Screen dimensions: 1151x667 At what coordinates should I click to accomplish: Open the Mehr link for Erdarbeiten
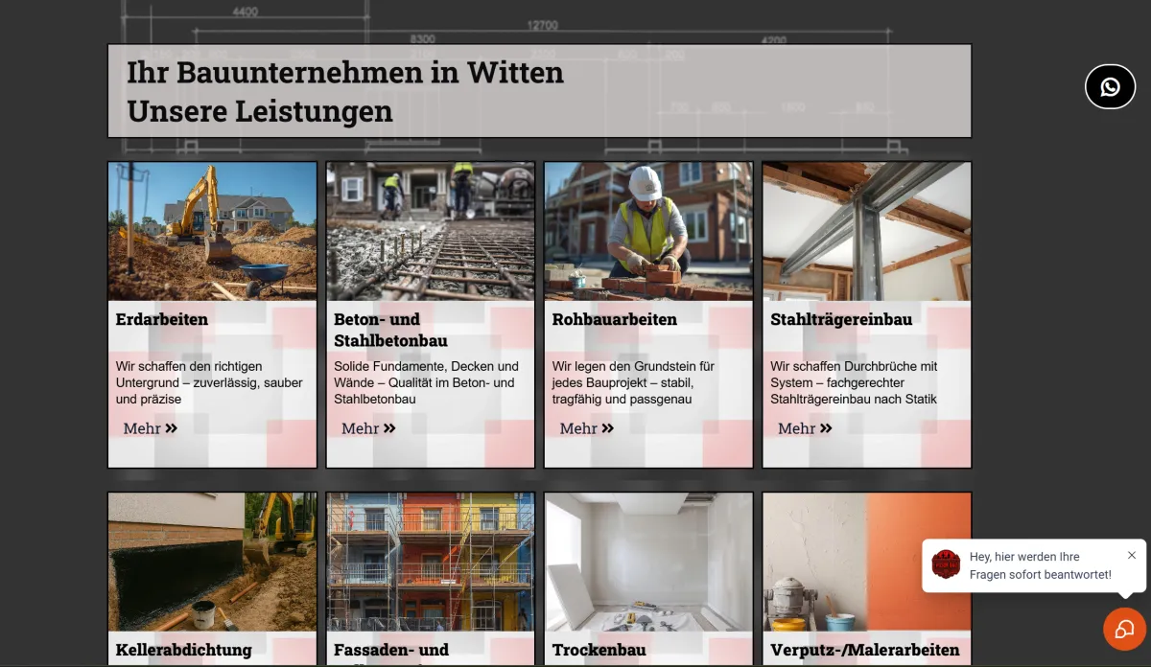[140, 428]
